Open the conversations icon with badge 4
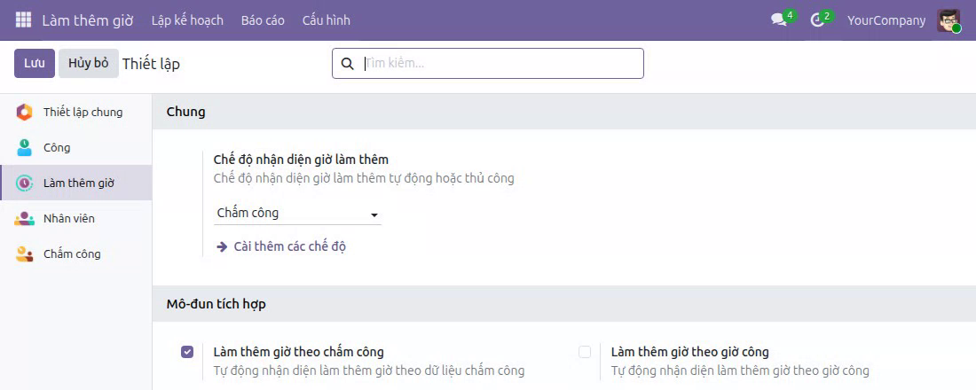This screenshot has height=390, width=976. tap(779, 19)
